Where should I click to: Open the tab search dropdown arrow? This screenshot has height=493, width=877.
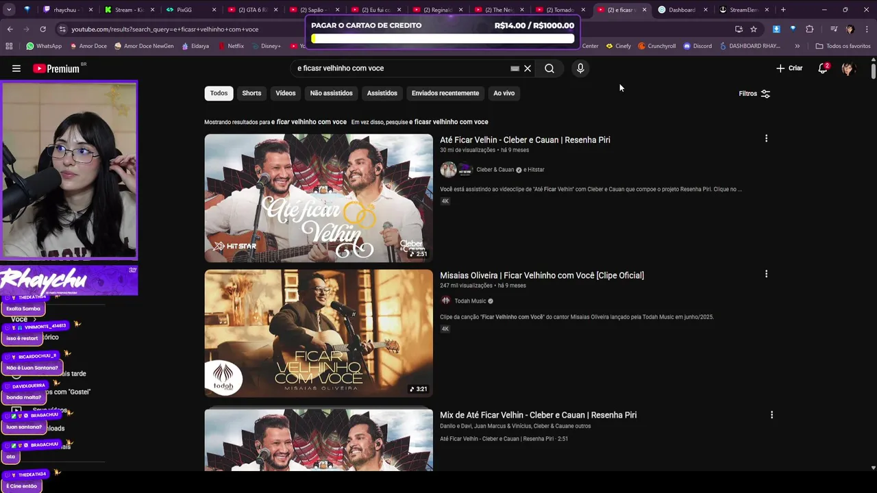pos(10,10)
